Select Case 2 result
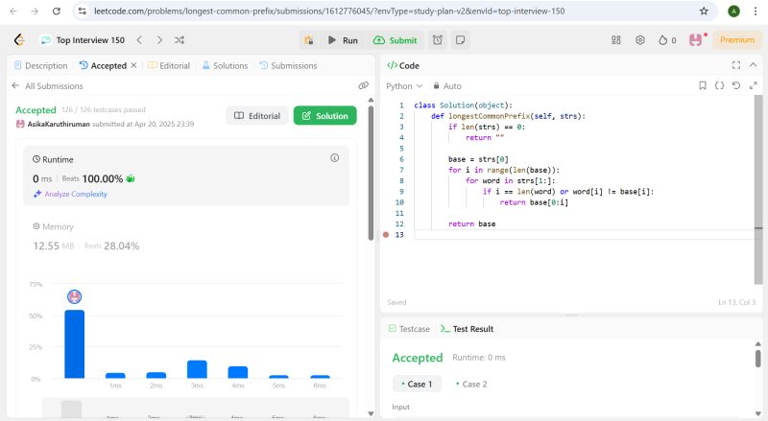Image resolution: width=768 pixels, height=421 pixels. coord(471,385)
